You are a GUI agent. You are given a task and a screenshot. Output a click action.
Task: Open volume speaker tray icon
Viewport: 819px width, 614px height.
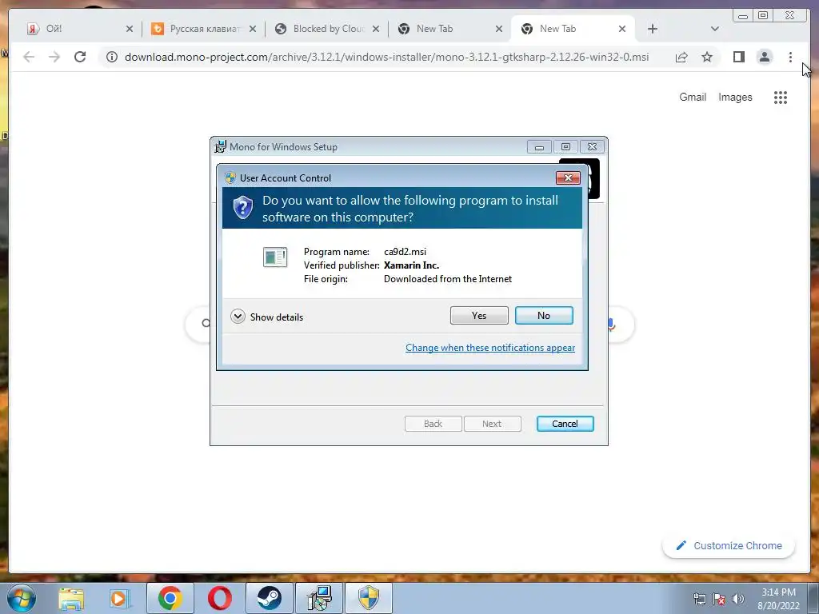[x=738, y=599]
